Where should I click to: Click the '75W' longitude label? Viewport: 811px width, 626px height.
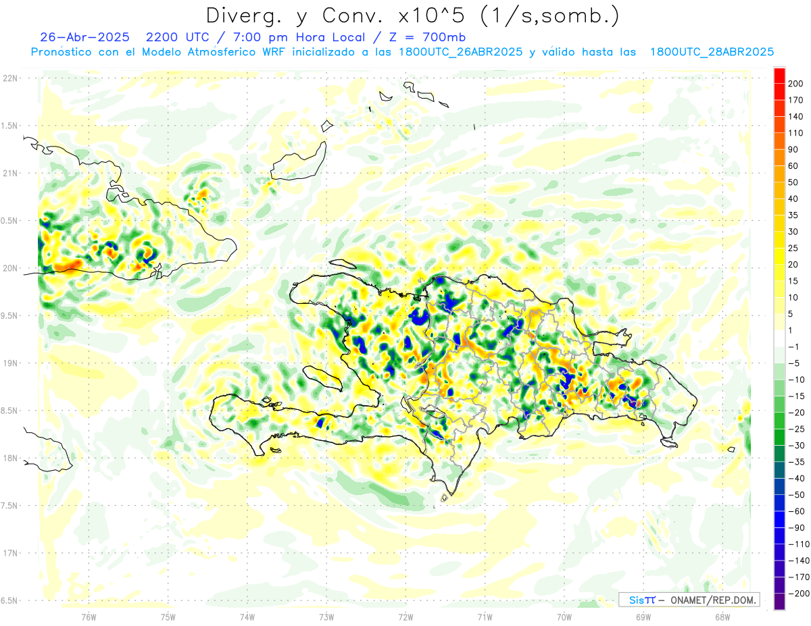[168, 617]
